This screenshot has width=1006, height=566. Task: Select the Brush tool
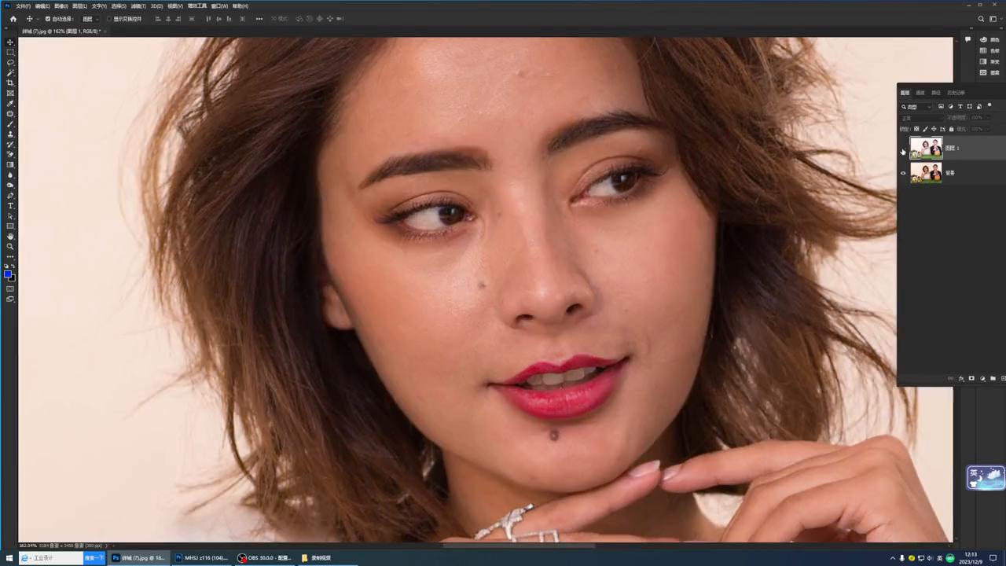10,123
